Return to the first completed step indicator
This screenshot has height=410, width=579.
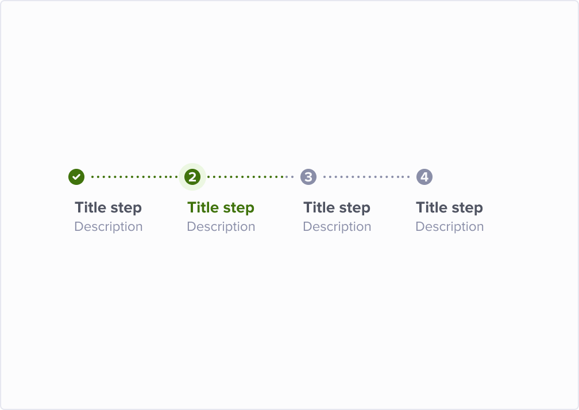(76, 177)
